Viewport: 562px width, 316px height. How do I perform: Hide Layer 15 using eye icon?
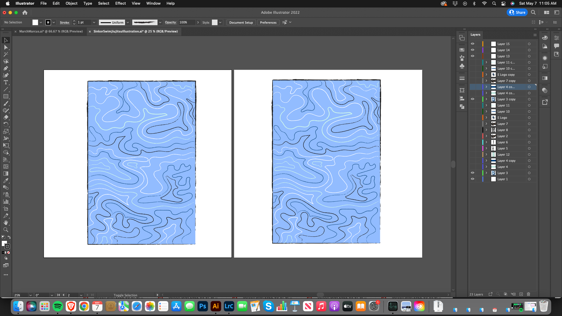pyautogui.click(x=472, y=44)
